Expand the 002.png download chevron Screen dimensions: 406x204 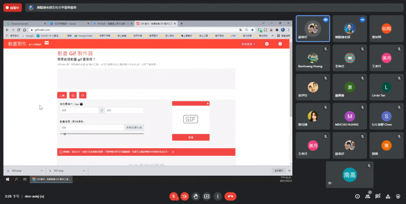[x=42, y=171]
